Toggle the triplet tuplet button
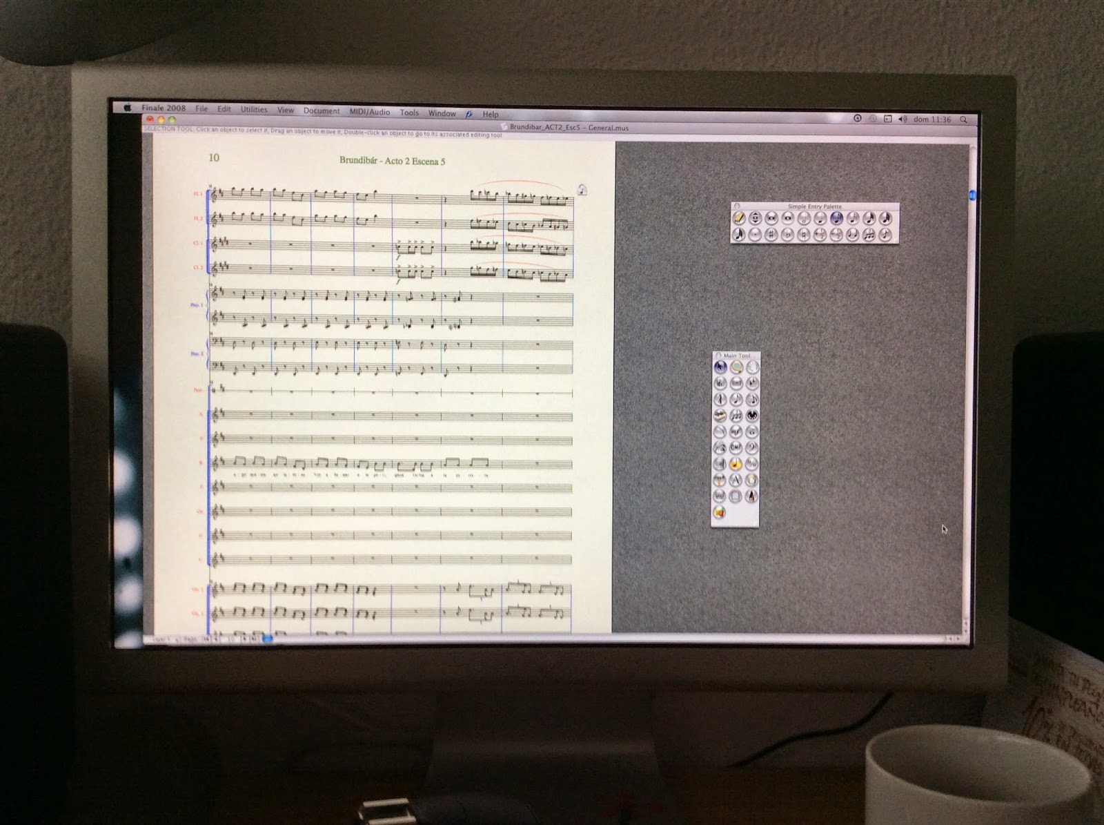The image size is (1104, 825). click(x=869, y=235)
